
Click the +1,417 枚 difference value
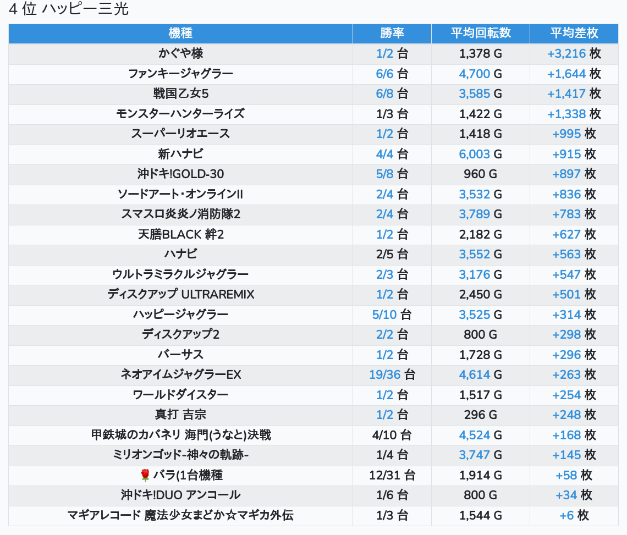click(x=574, y=94)
